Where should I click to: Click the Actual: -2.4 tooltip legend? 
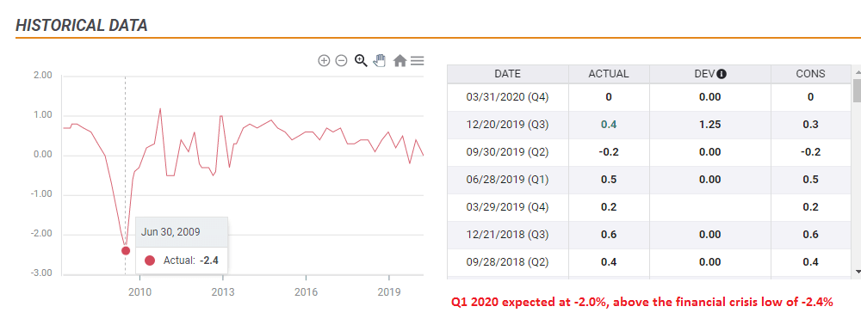pyautogui.click(x=181, y=261)
